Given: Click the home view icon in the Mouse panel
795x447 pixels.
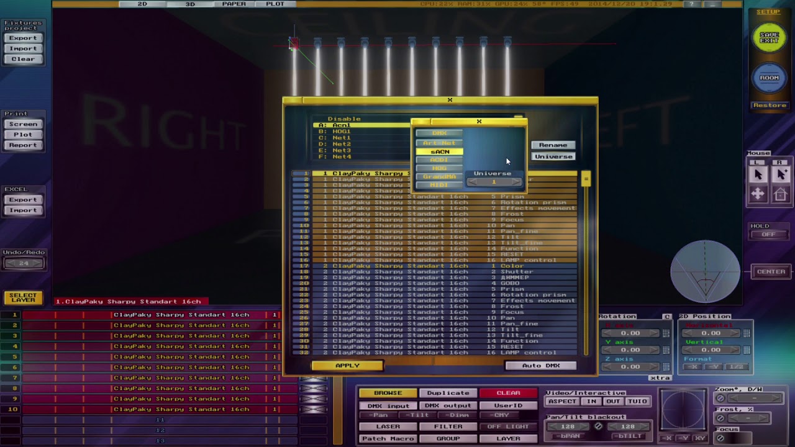Looking at the screenshot, I should click(781, 195).
